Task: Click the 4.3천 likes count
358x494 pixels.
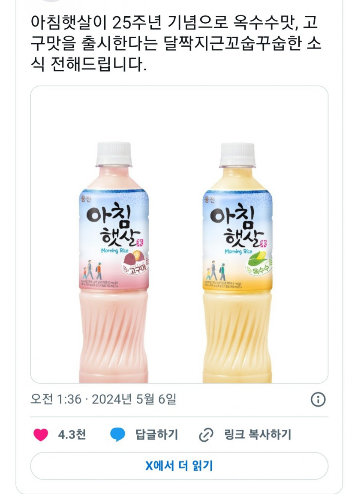Action: tap(72, 435)
